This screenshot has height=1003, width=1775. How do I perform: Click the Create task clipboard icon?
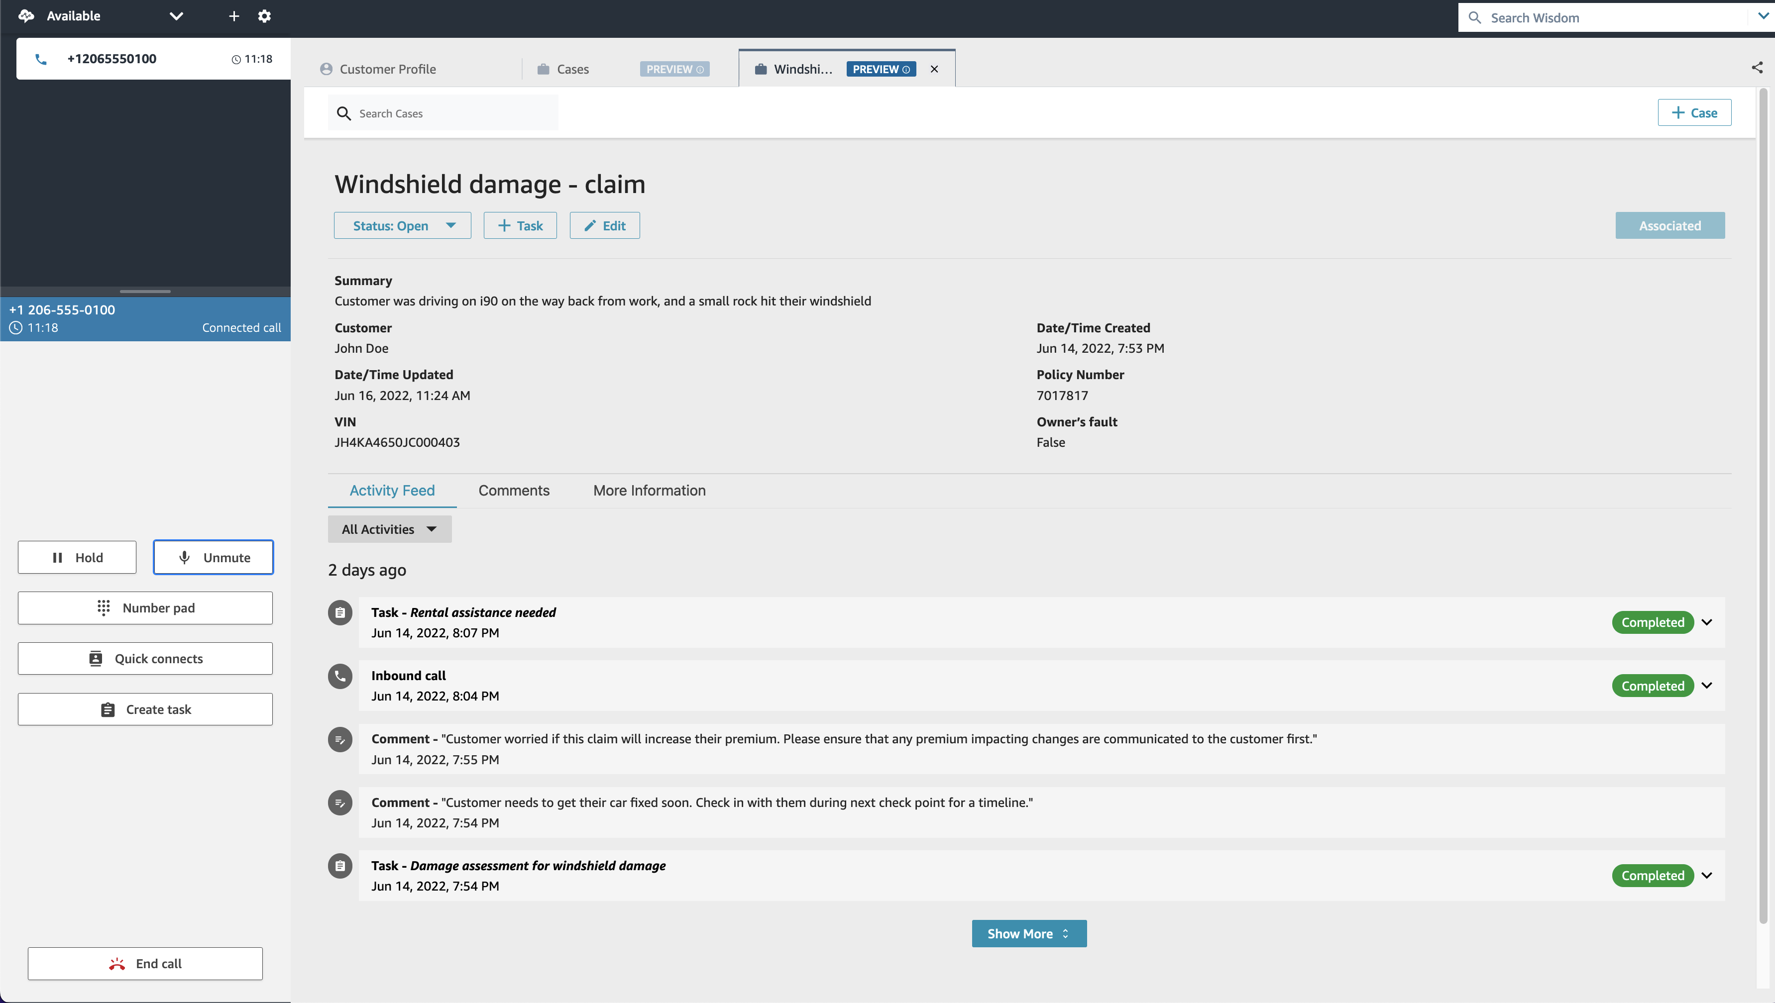[108, 709]
